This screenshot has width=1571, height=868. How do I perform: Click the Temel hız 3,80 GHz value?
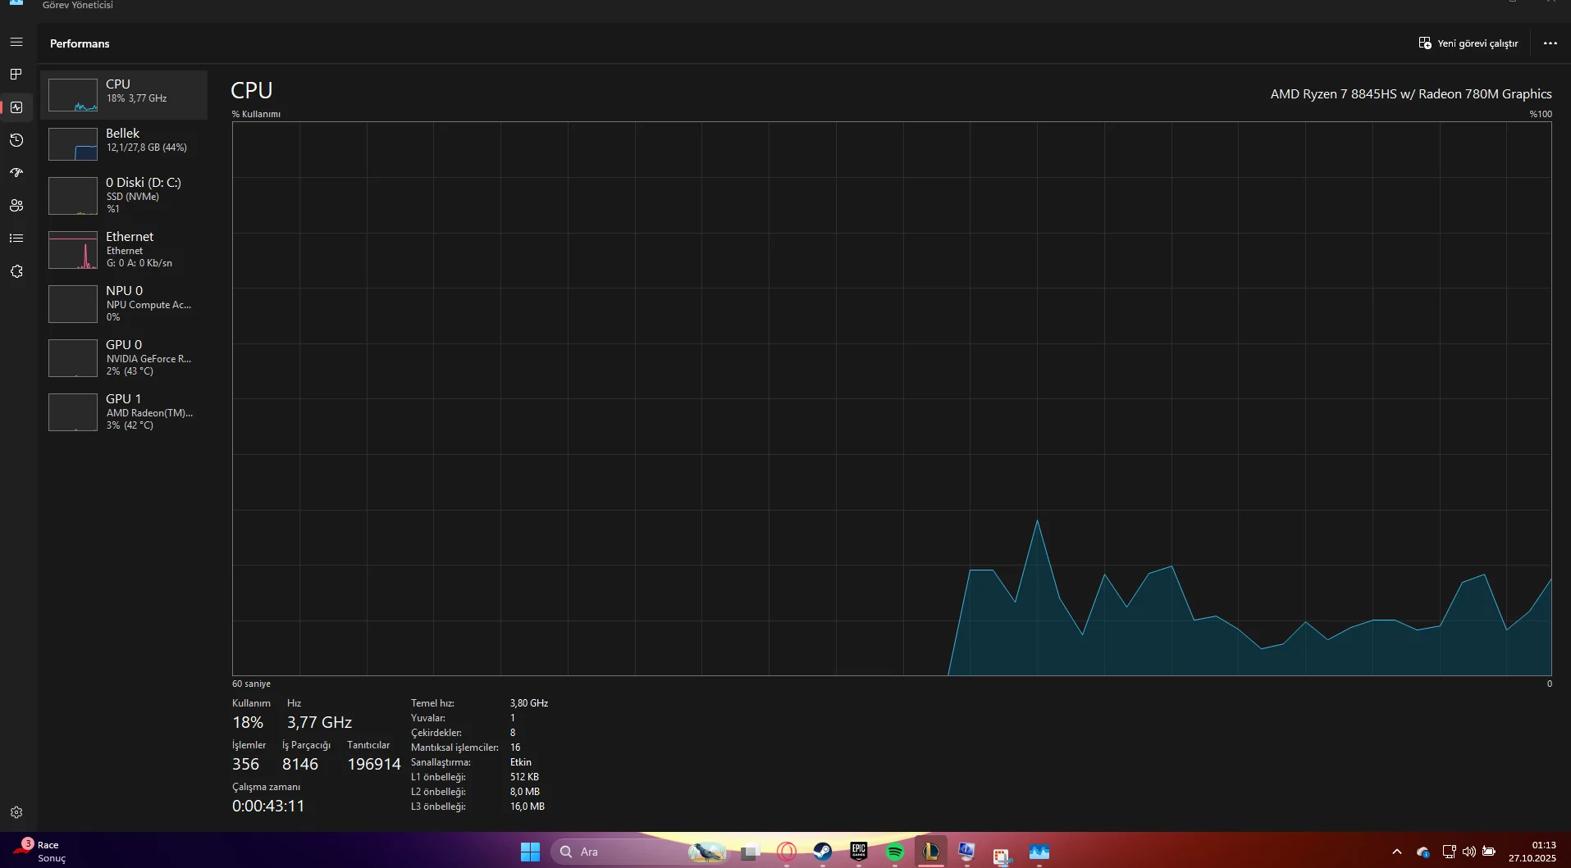coord(529,703)
